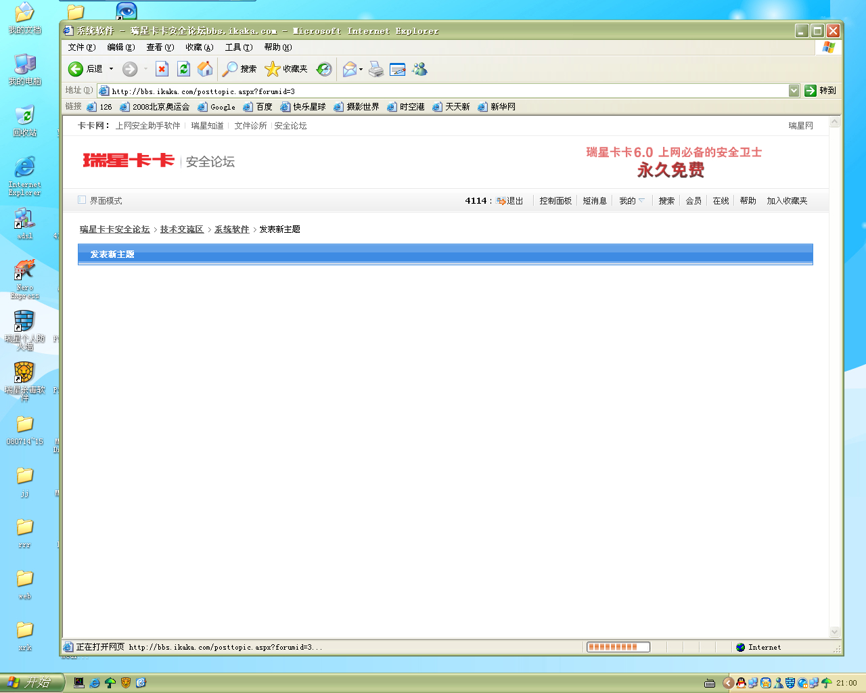Click the 会员 navigation link

coord(693,200)
